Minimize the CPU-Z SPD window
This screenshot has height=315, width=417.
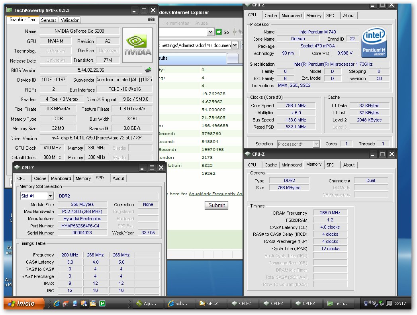point(142,168)
